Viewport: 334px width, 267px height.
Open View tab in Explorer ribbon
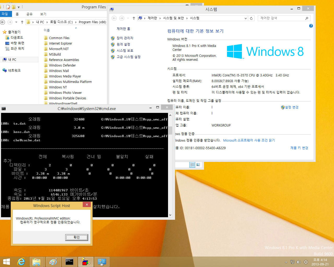tap(43, 14)
